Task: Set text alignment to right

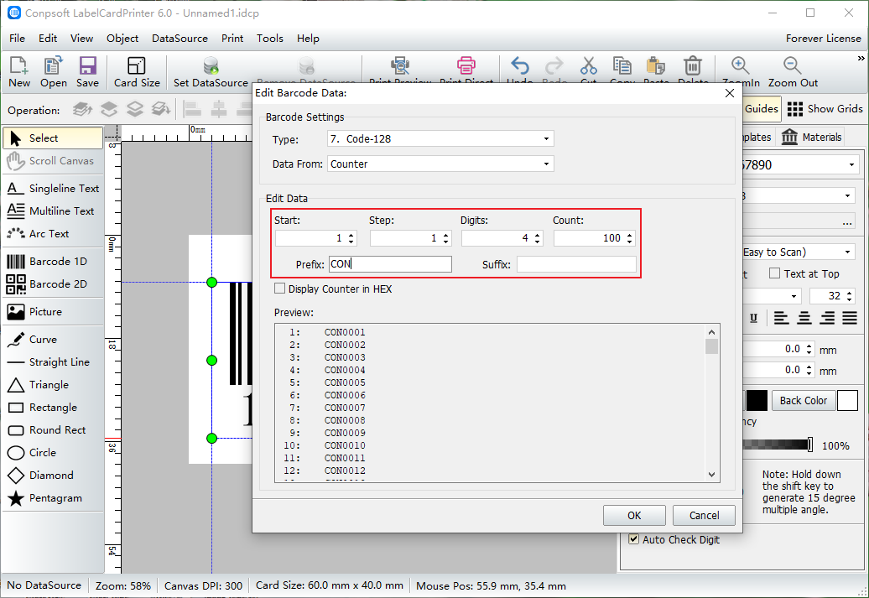Action: point(827,318)
